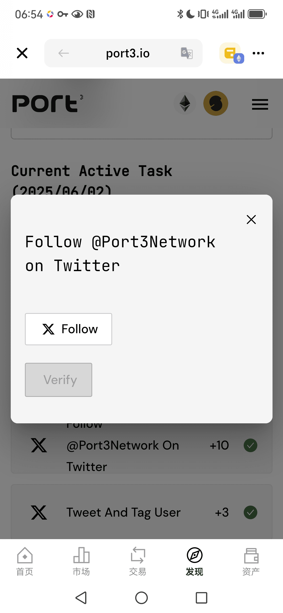Click the Follow @Port3Network task checkmark

(251, 445)
